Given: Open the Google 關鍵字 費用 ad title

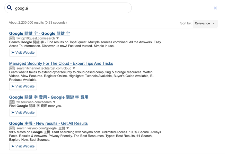Looking at the screenshot, I should pos(49,97).
